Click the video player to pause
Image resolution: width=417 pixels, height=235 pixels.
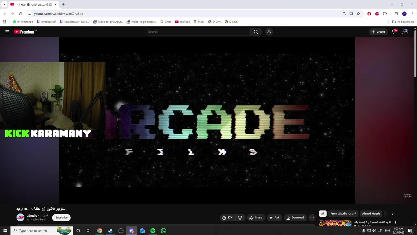tap(207, 120)
